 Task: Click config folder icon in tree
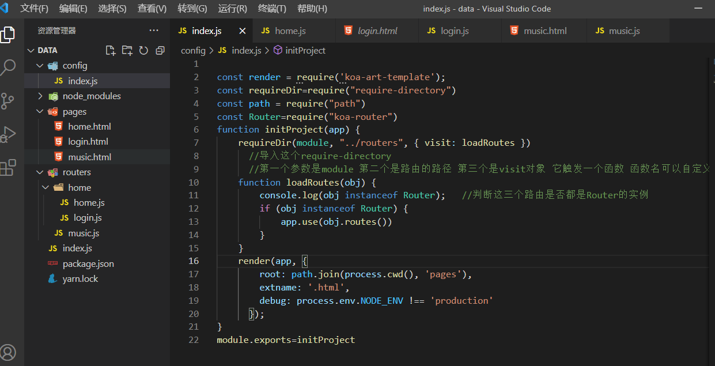pyautogui.click(x=53, y=66)
